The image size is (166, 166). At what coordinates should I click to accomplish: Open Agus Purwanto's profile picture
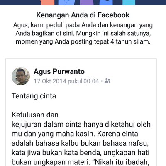(21, 76)
